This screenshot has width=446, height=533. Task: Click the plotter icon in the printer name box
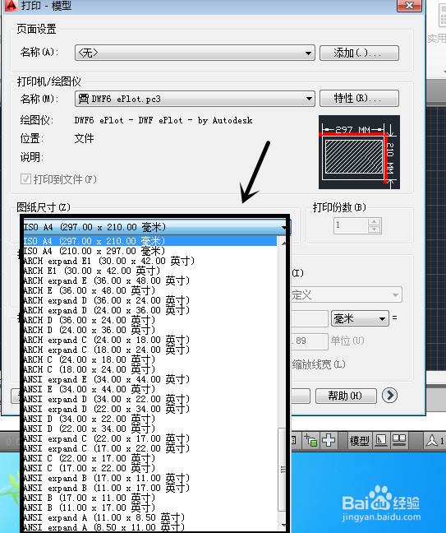click(x=83, y=99)
